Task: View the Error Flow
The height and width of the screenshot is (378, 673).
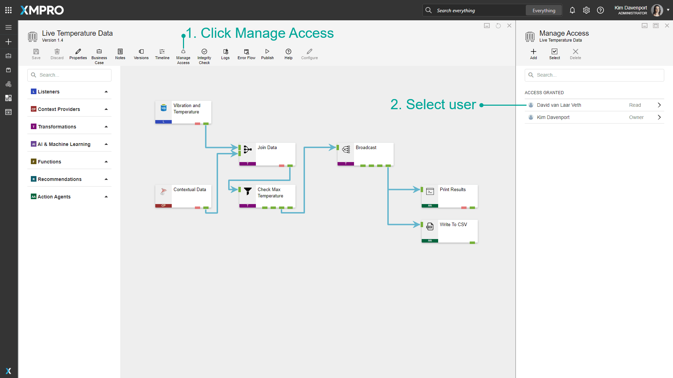Action: coord(246,54)
